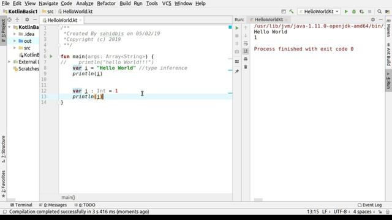Viewport: 392px width, 220px height.
Task: Clear console with the trash icon
Action: [246, 67]
